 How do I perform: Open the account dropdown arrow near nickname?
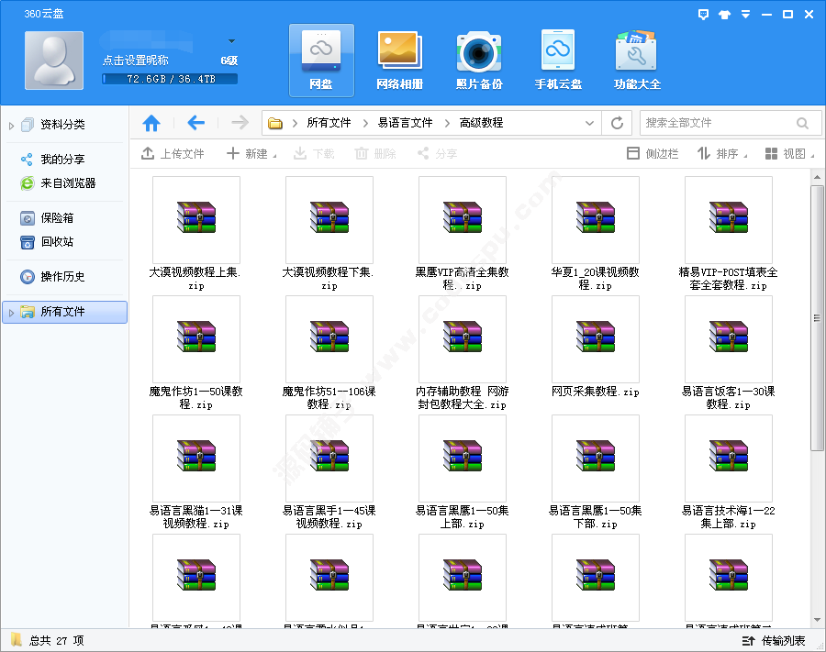click(231, 41)
